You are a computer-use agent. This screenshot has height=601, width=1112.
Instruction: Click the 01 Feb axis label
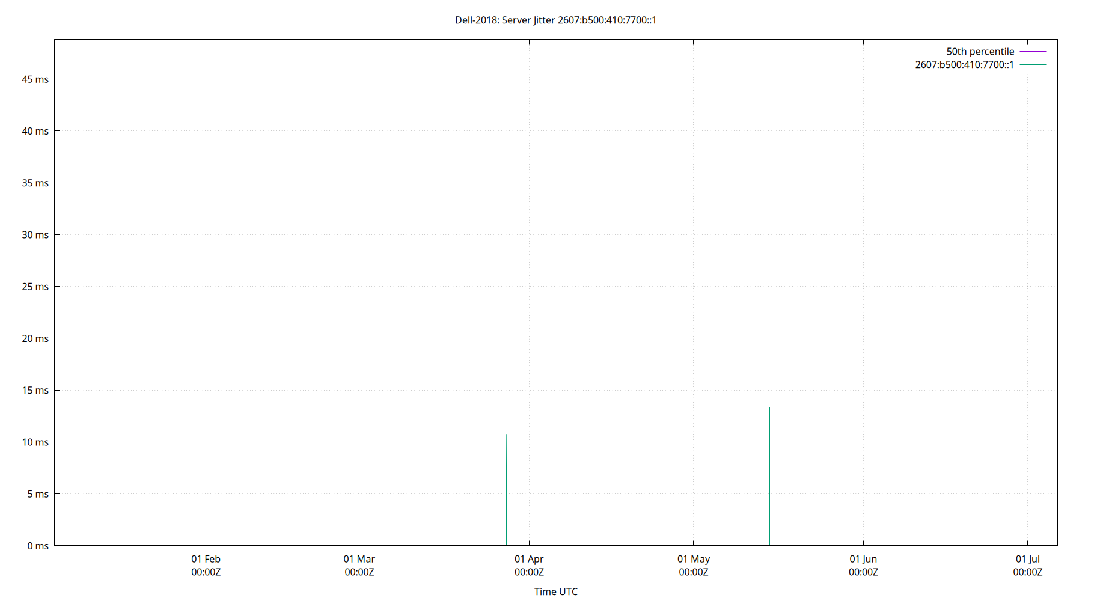point(206,559)
